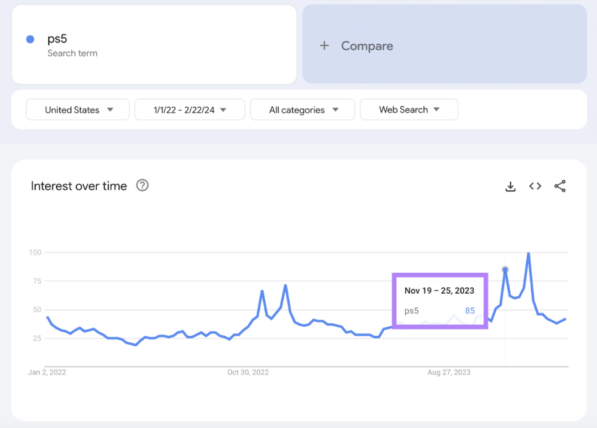Click the question mark help icon
The image size is (597, 428).
pyautogui.click(x=142, y=186)
